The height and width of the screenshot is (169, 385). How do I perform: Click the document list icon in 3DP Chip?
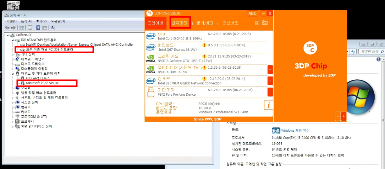tap(257, 23)
